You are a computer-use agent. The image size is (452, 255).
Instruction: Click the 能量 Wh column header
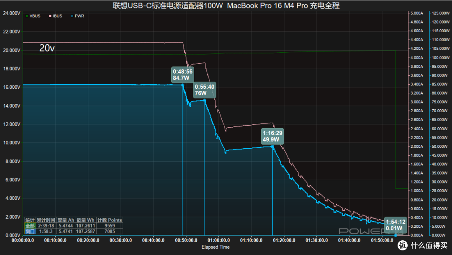point(85,220)
